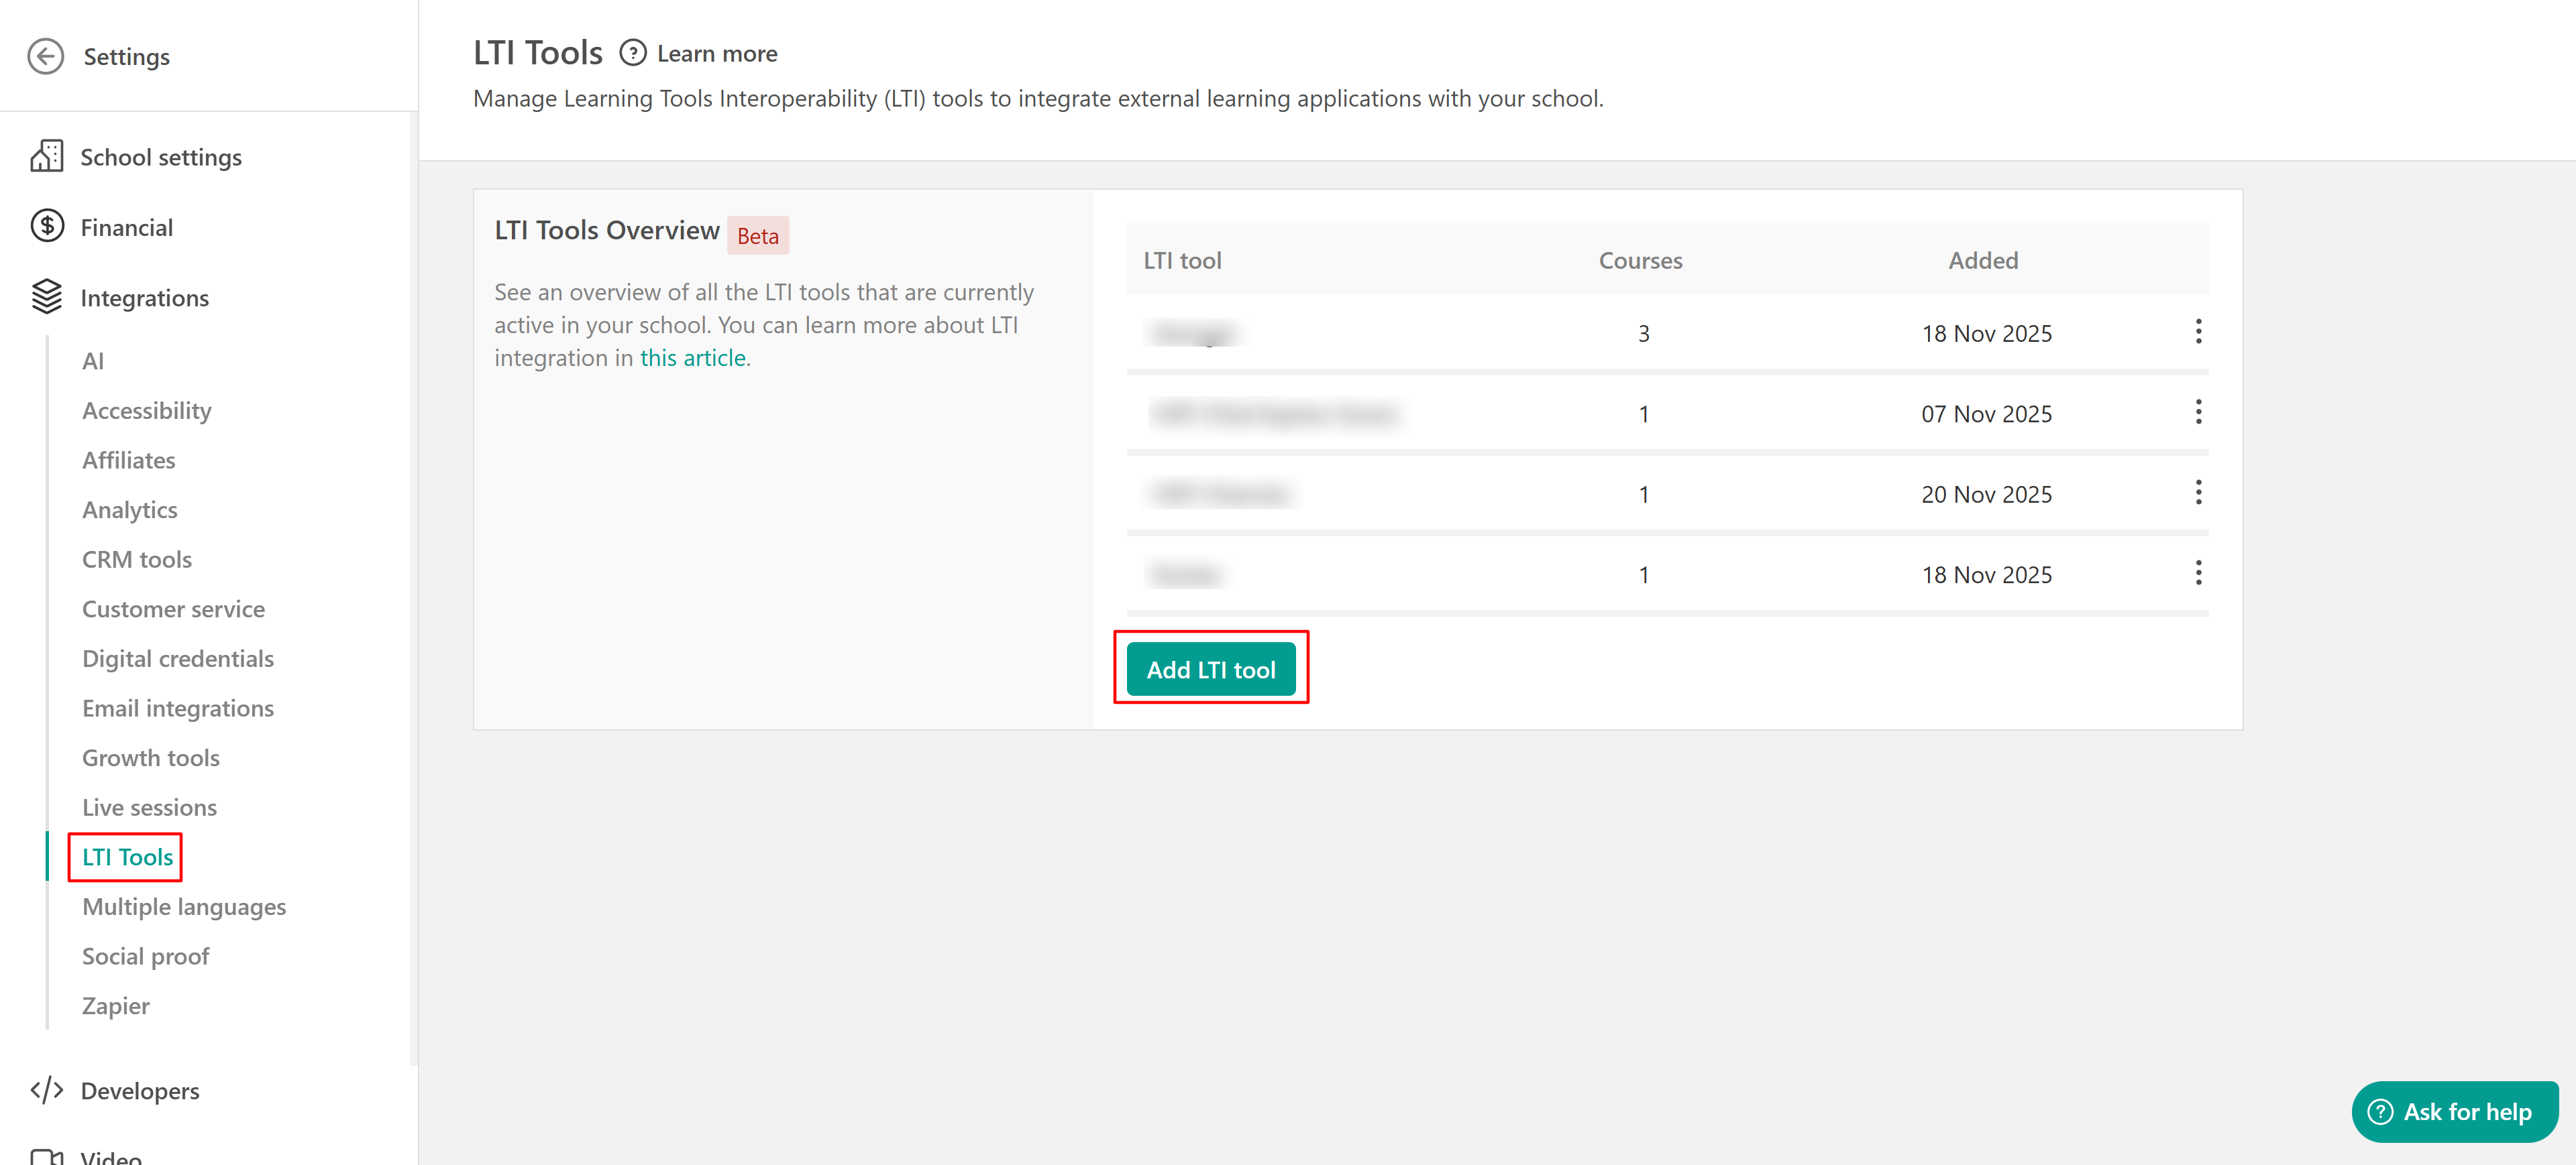Image resolution: width=2576 pixels, height=1165 pixels.
Task: Open the 'this article' link
Action: coord(692,358)
